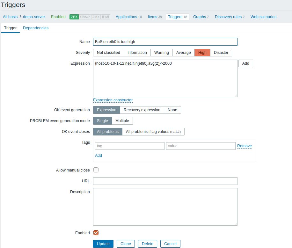292x248 pixels.
Task: Select All problems if tag values match
Action: (x=153, y=132)
